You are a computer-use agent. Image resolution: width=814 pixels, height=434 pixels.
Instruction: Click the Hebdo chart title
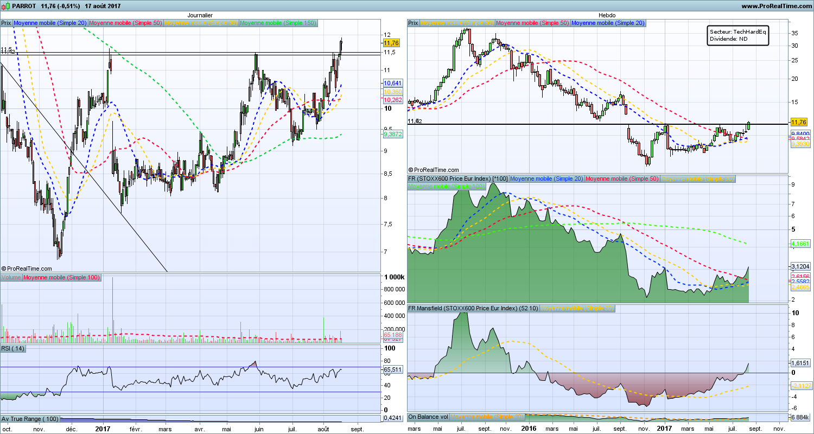pos(607,16)
